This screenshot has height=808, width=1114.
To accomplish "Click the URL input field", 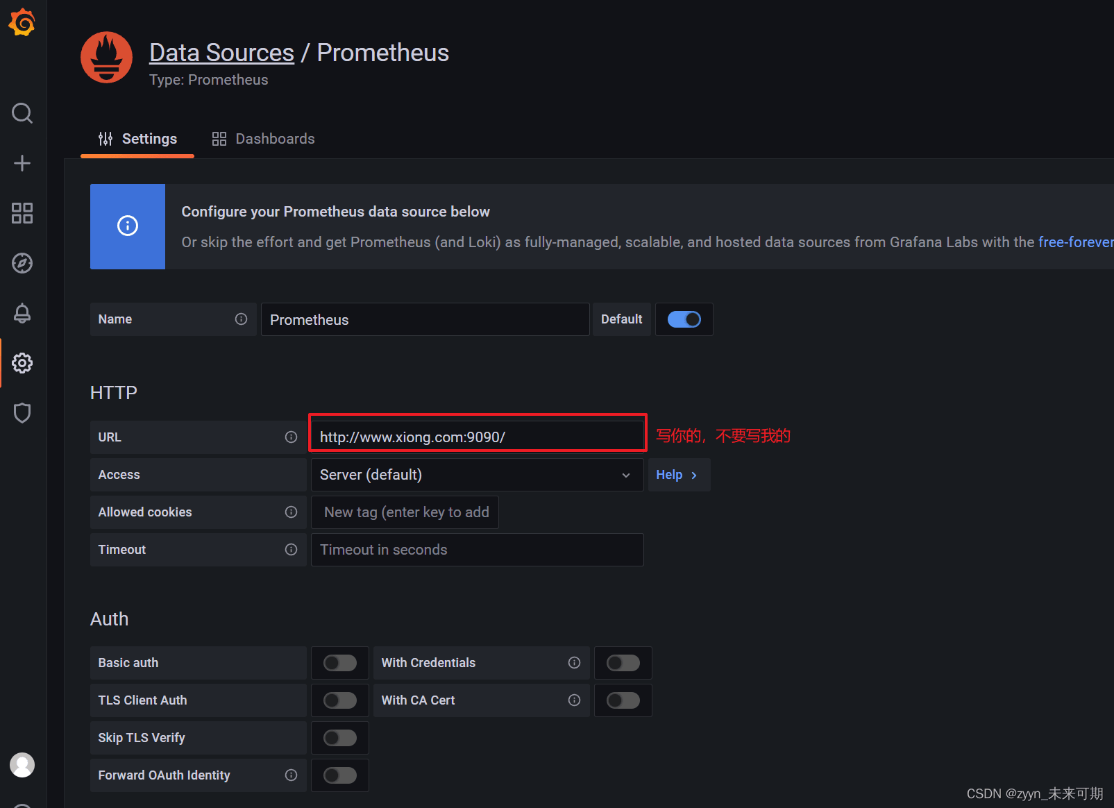I will (x=478, y=437).
